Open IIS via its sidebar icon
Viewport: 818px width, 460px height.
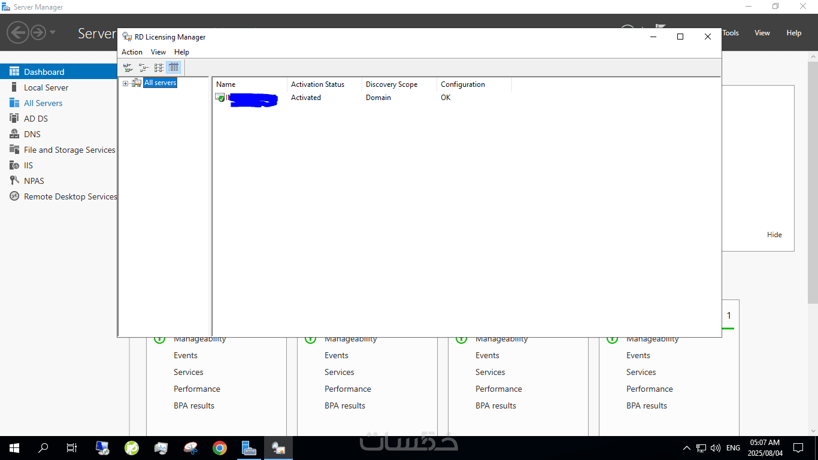14,165
